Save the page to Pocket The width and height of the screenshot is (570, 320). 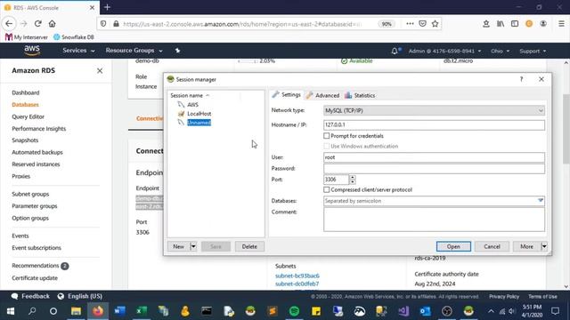(x=422, y=24)
